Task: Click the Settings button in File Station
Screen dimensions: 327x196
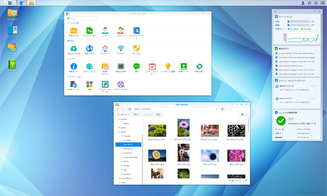Action: tap(158, 114)
